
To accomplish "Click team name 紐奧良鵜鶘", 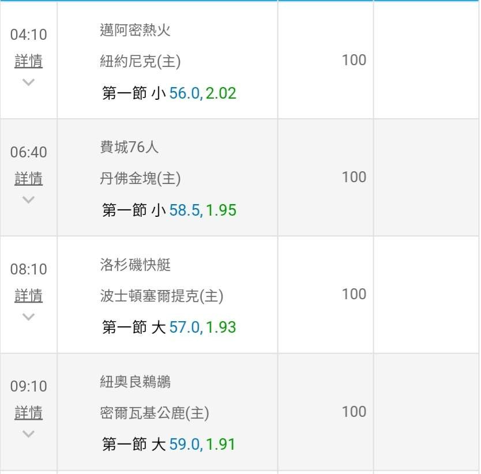I will click(135, 382).
